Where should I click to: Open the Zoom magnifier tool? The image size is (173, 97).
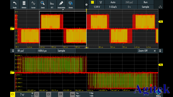(x=43, y=5)
